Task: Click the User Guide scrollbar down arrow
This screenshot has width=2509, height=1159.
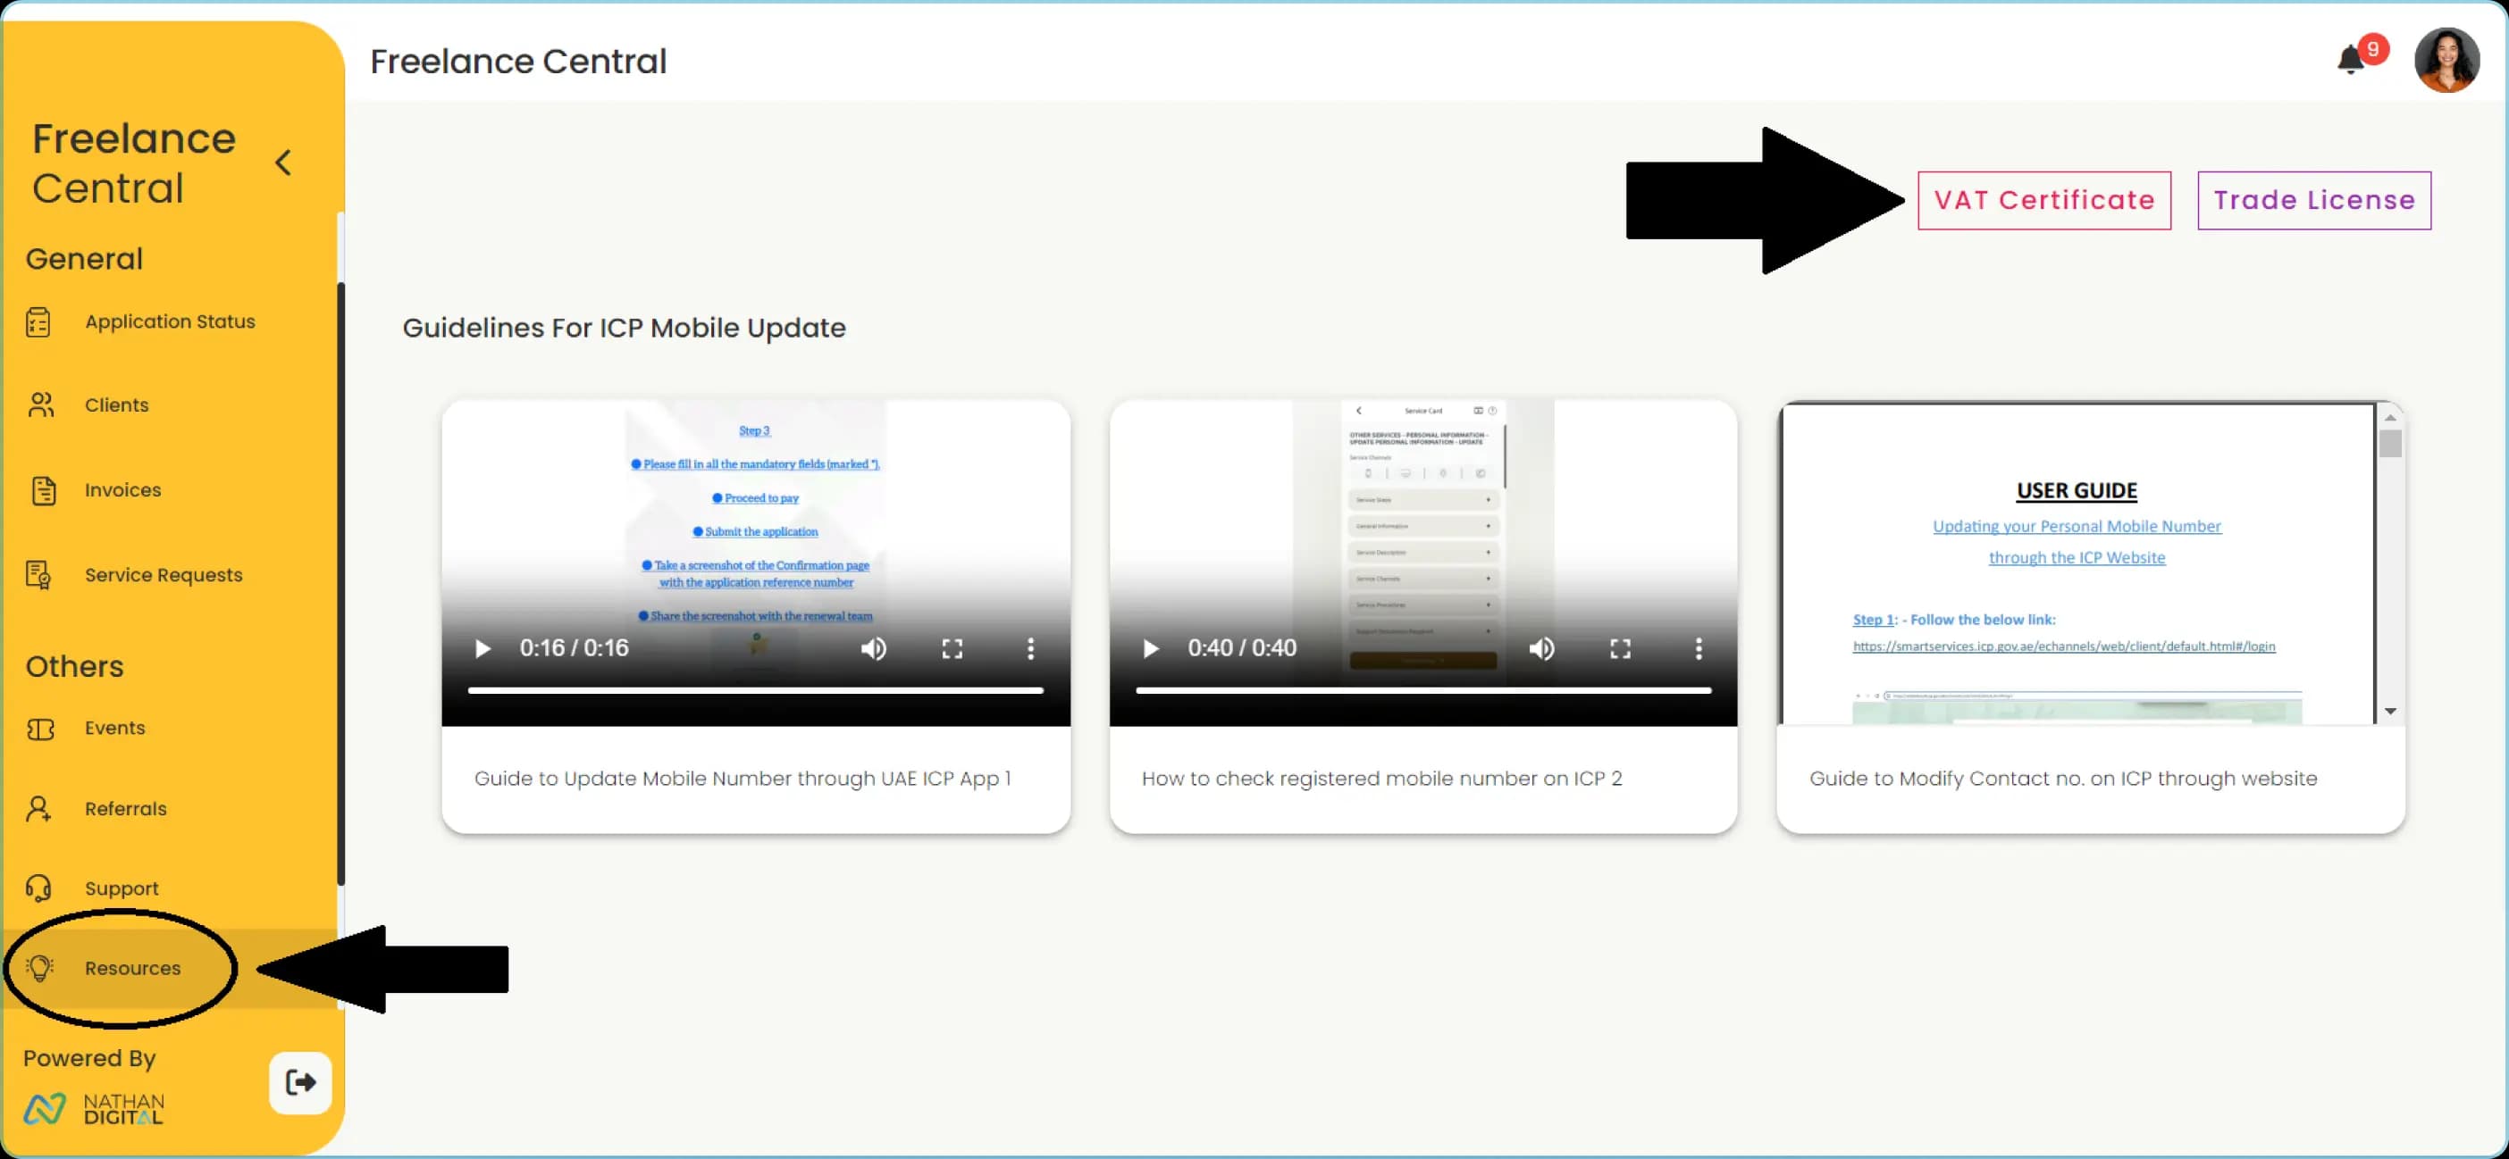Action: click(2390, 712)
